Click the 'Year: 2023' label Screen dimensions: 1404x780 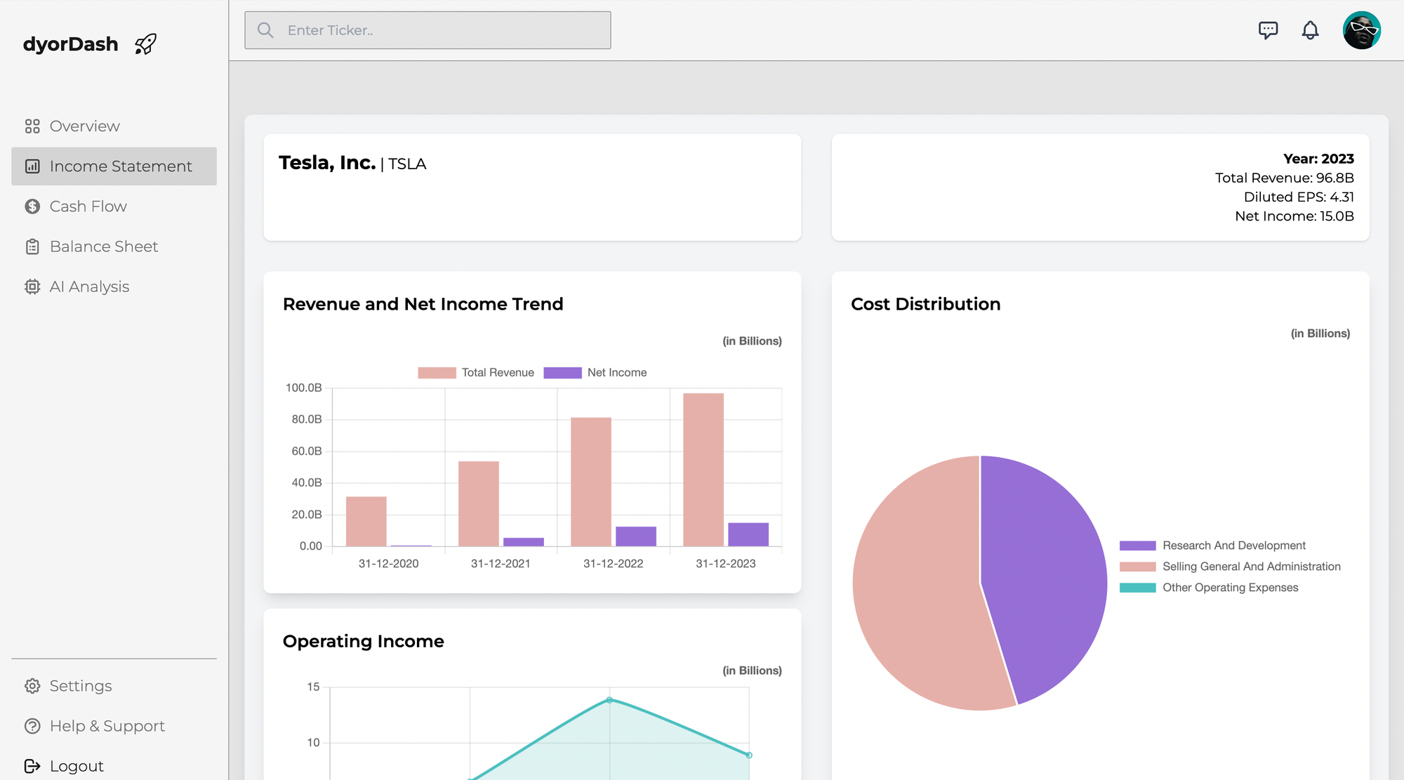pos(1318,159)
